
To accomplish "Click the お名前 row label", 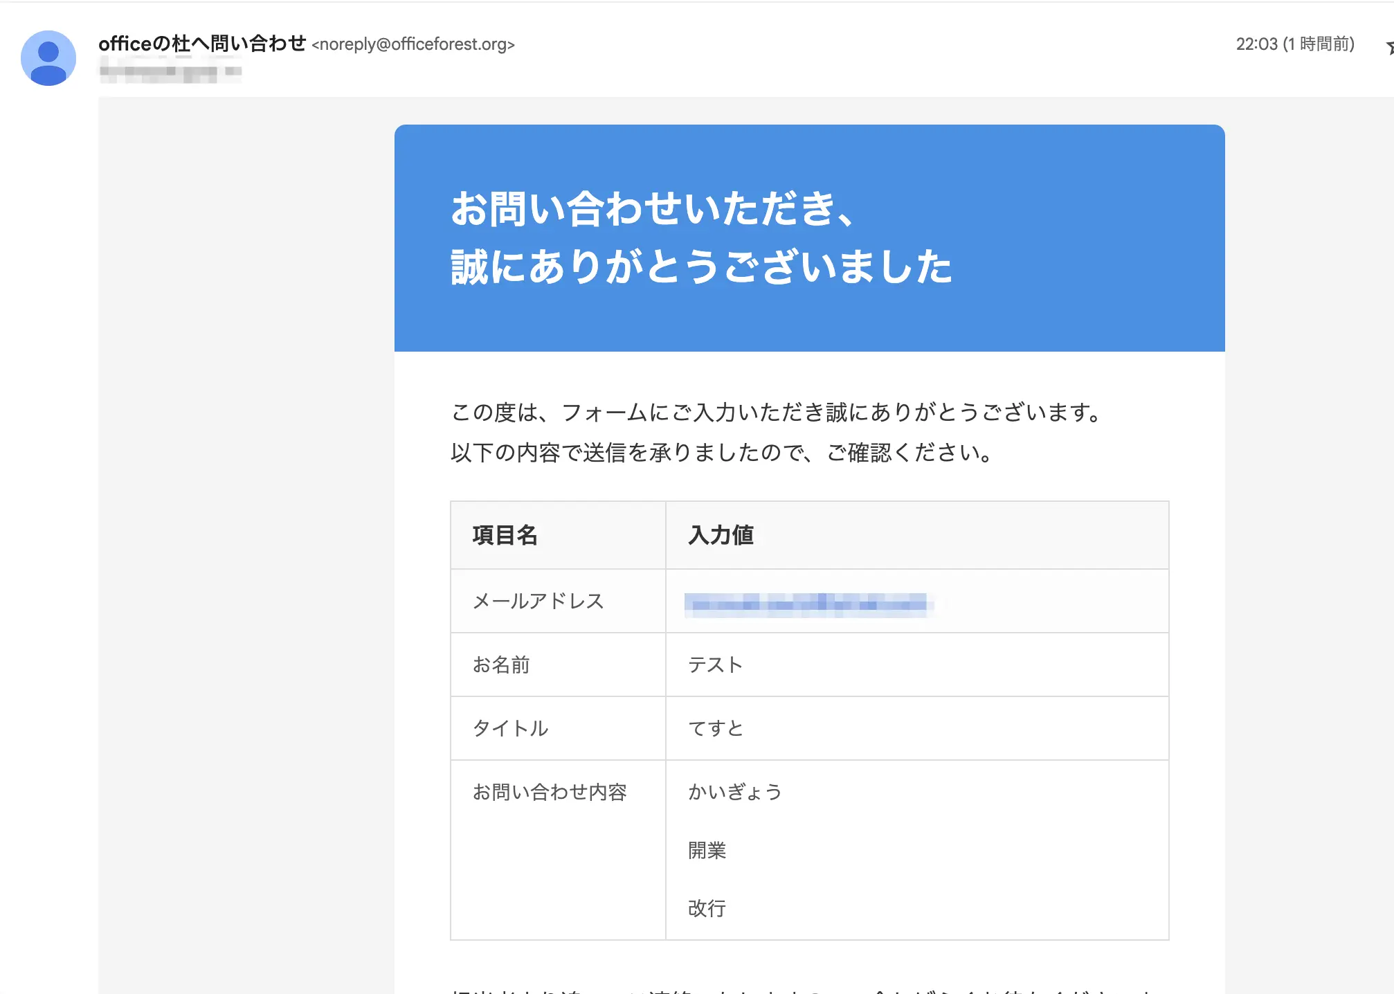I will point(501,665).
